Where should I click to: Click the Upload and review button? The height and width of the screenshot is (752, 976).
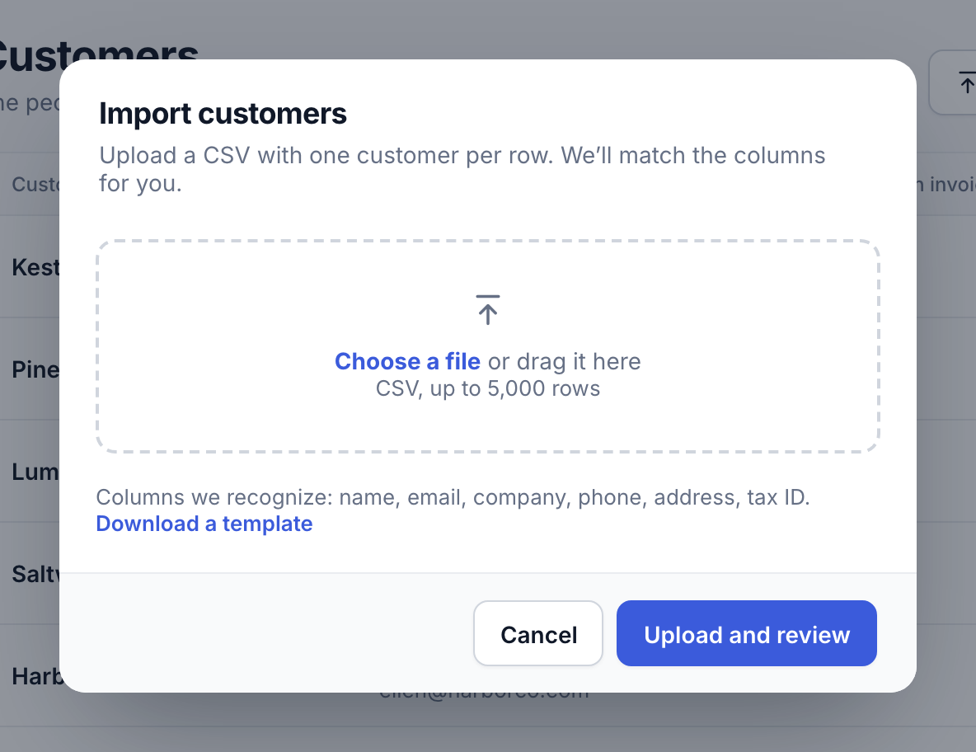coord(746,634)
